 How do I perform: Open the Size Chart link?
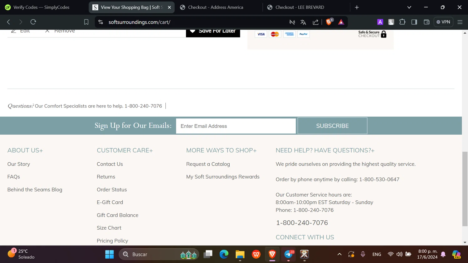(109, 228)
